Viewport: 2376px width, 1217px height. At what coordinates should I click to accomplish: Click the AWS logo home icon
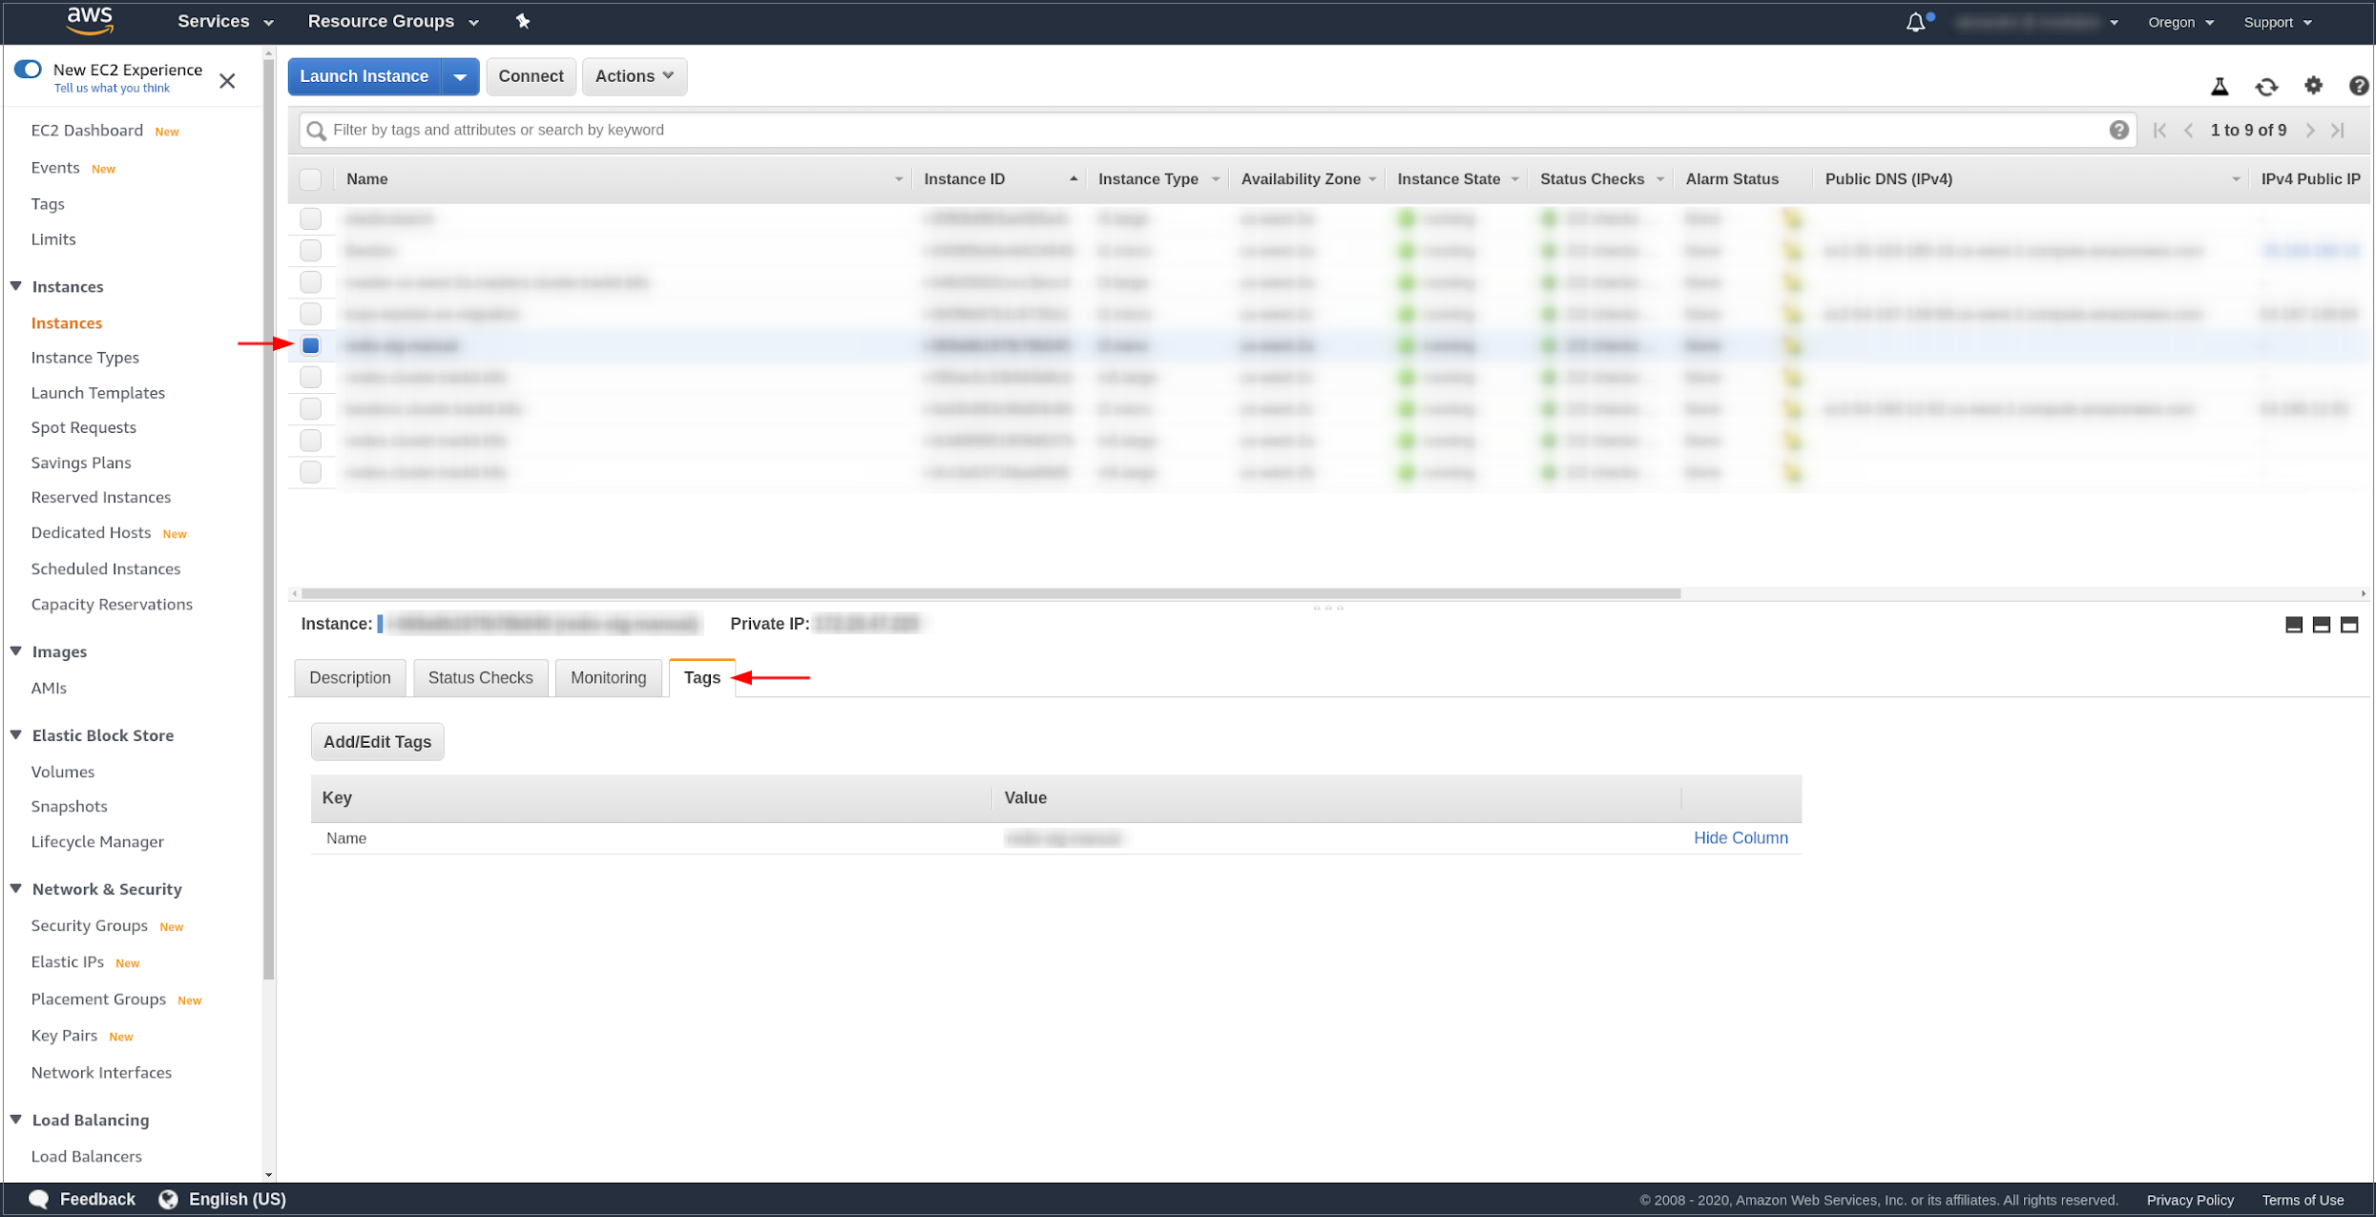91,20
